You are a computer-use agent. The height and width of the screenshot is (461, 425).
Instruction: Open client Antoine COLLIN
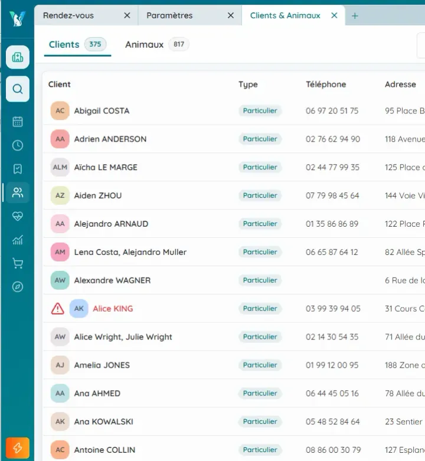pyautogui.click(x=104, y=450)
